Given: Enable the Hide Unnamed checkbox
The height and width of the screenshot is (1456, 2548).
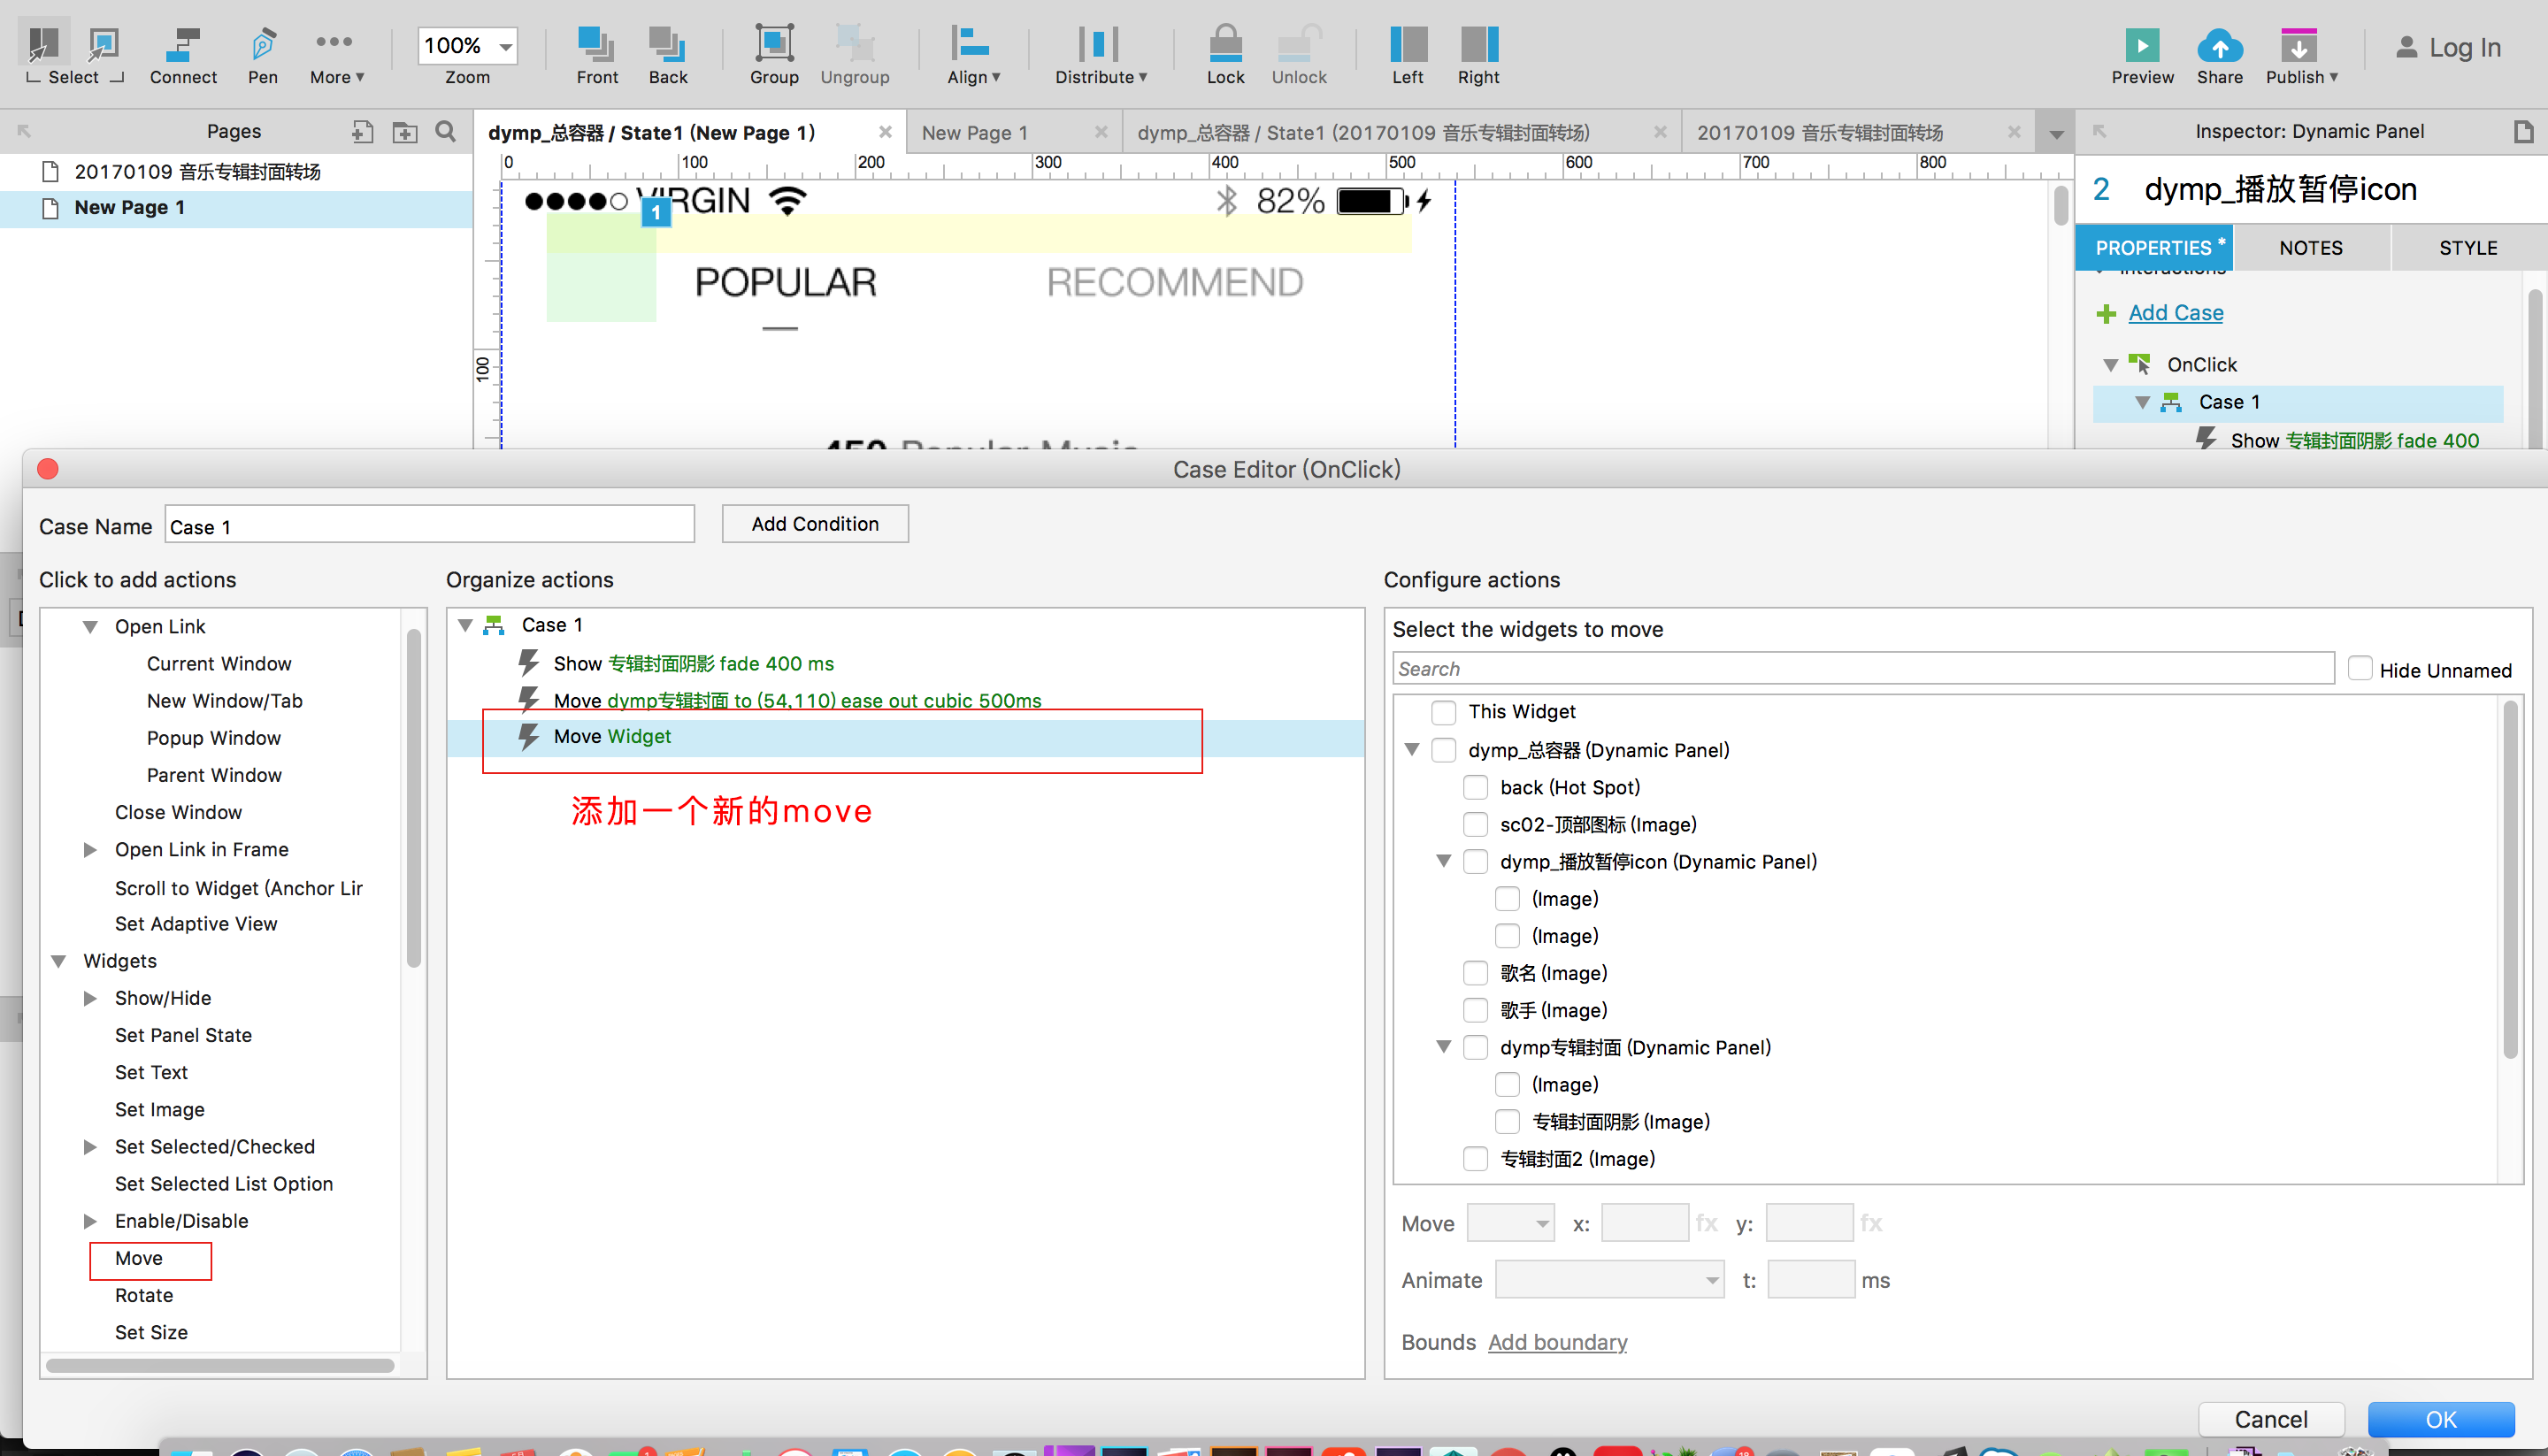Looking at the screenshot, I should [x=2360, y=669].
